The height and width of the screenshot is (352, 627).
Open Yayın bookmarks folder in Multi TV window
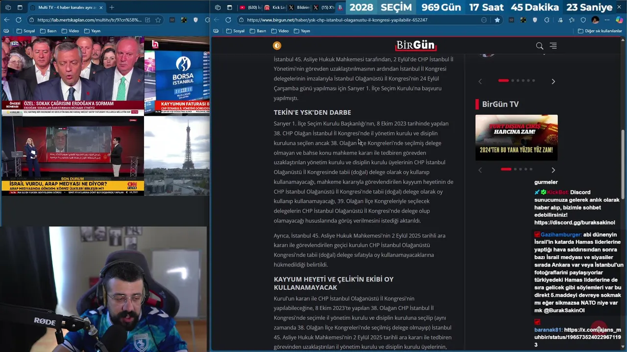92,31
